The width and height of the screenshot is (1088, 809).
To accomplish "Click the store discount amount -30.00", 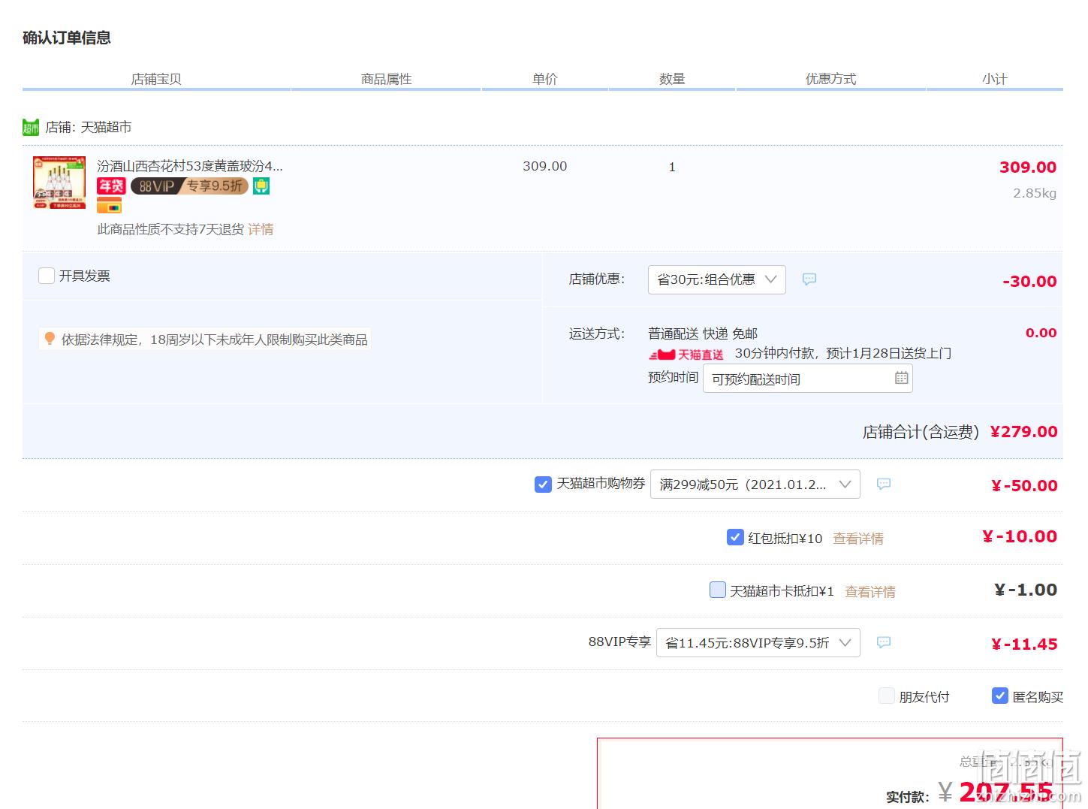I will tap(1029, 282).
